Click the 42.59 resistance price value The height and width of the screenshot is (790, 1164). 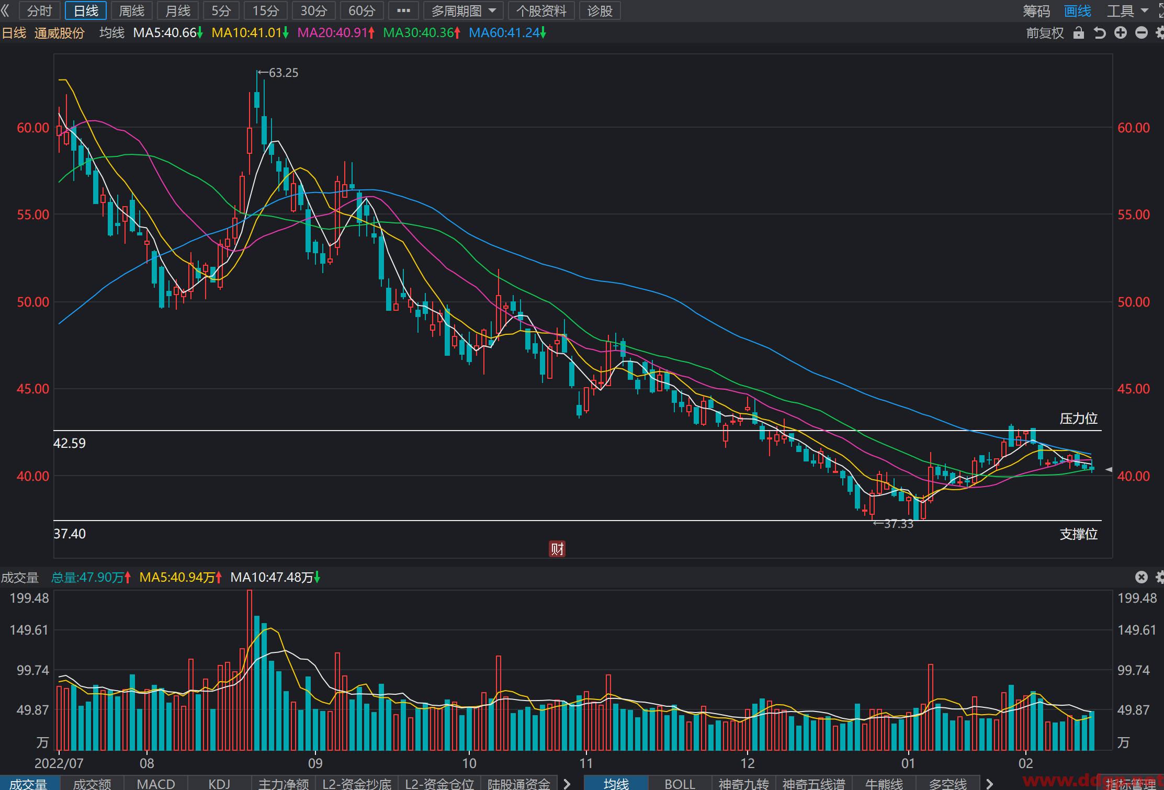(x=70, y=444)
